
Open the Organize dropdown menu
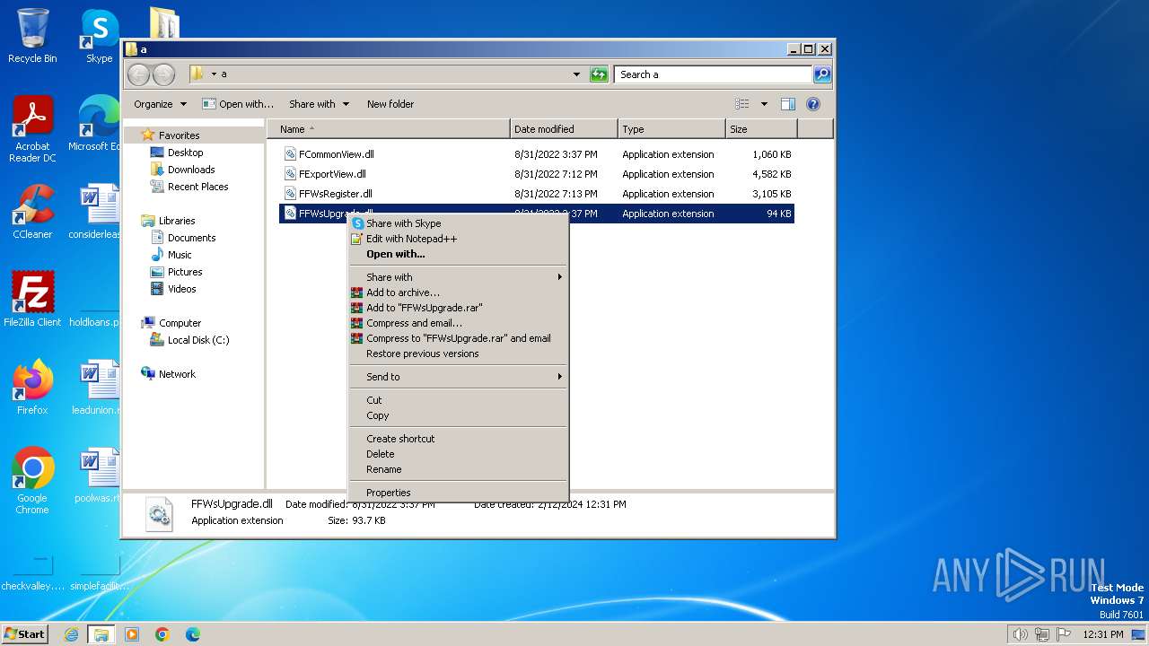[160, 104]
